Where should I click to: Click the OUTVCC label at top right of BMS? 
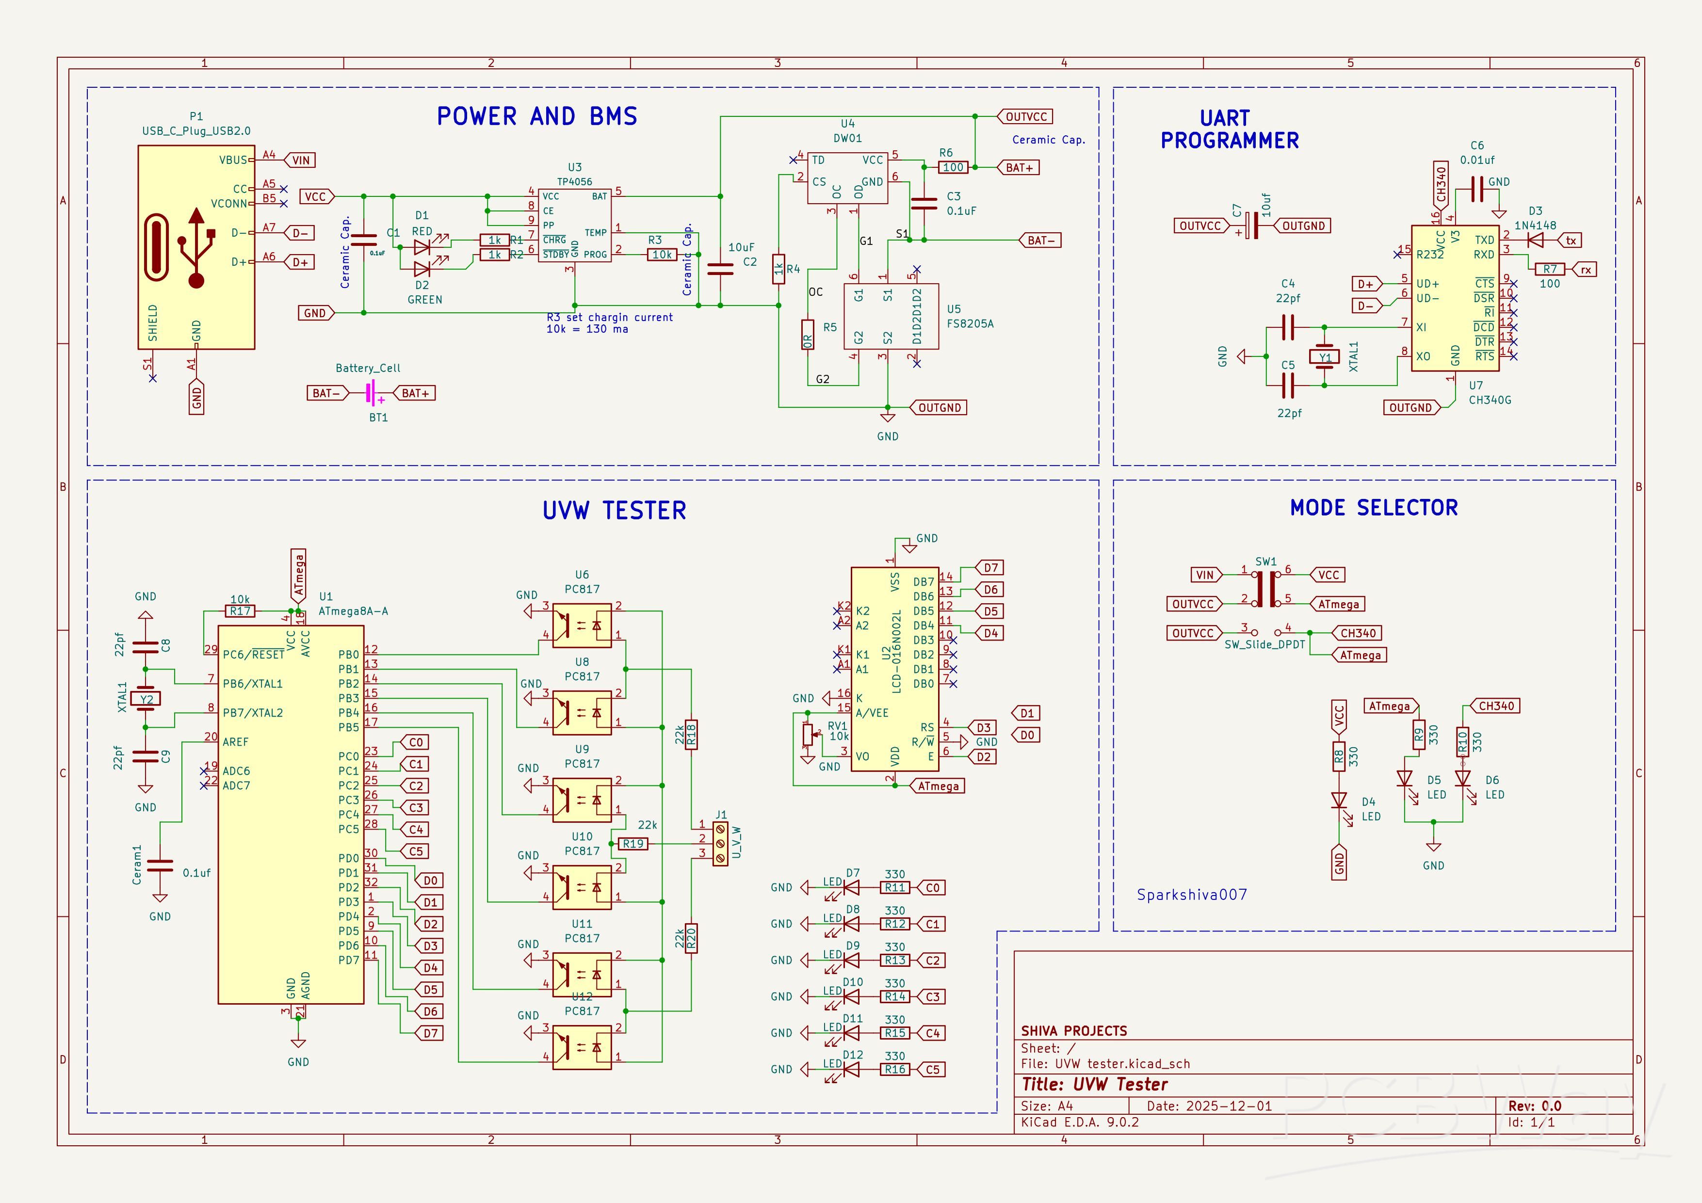1027,117
